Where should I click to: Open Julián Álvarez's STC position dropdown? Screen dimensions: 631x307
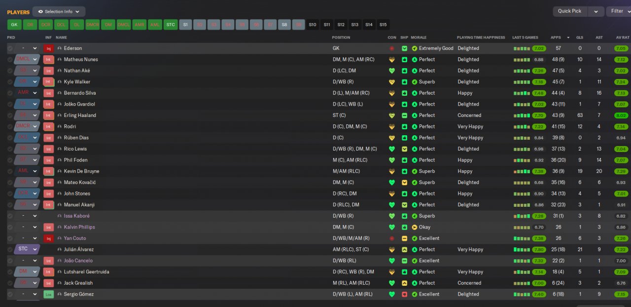pos(35,250)
